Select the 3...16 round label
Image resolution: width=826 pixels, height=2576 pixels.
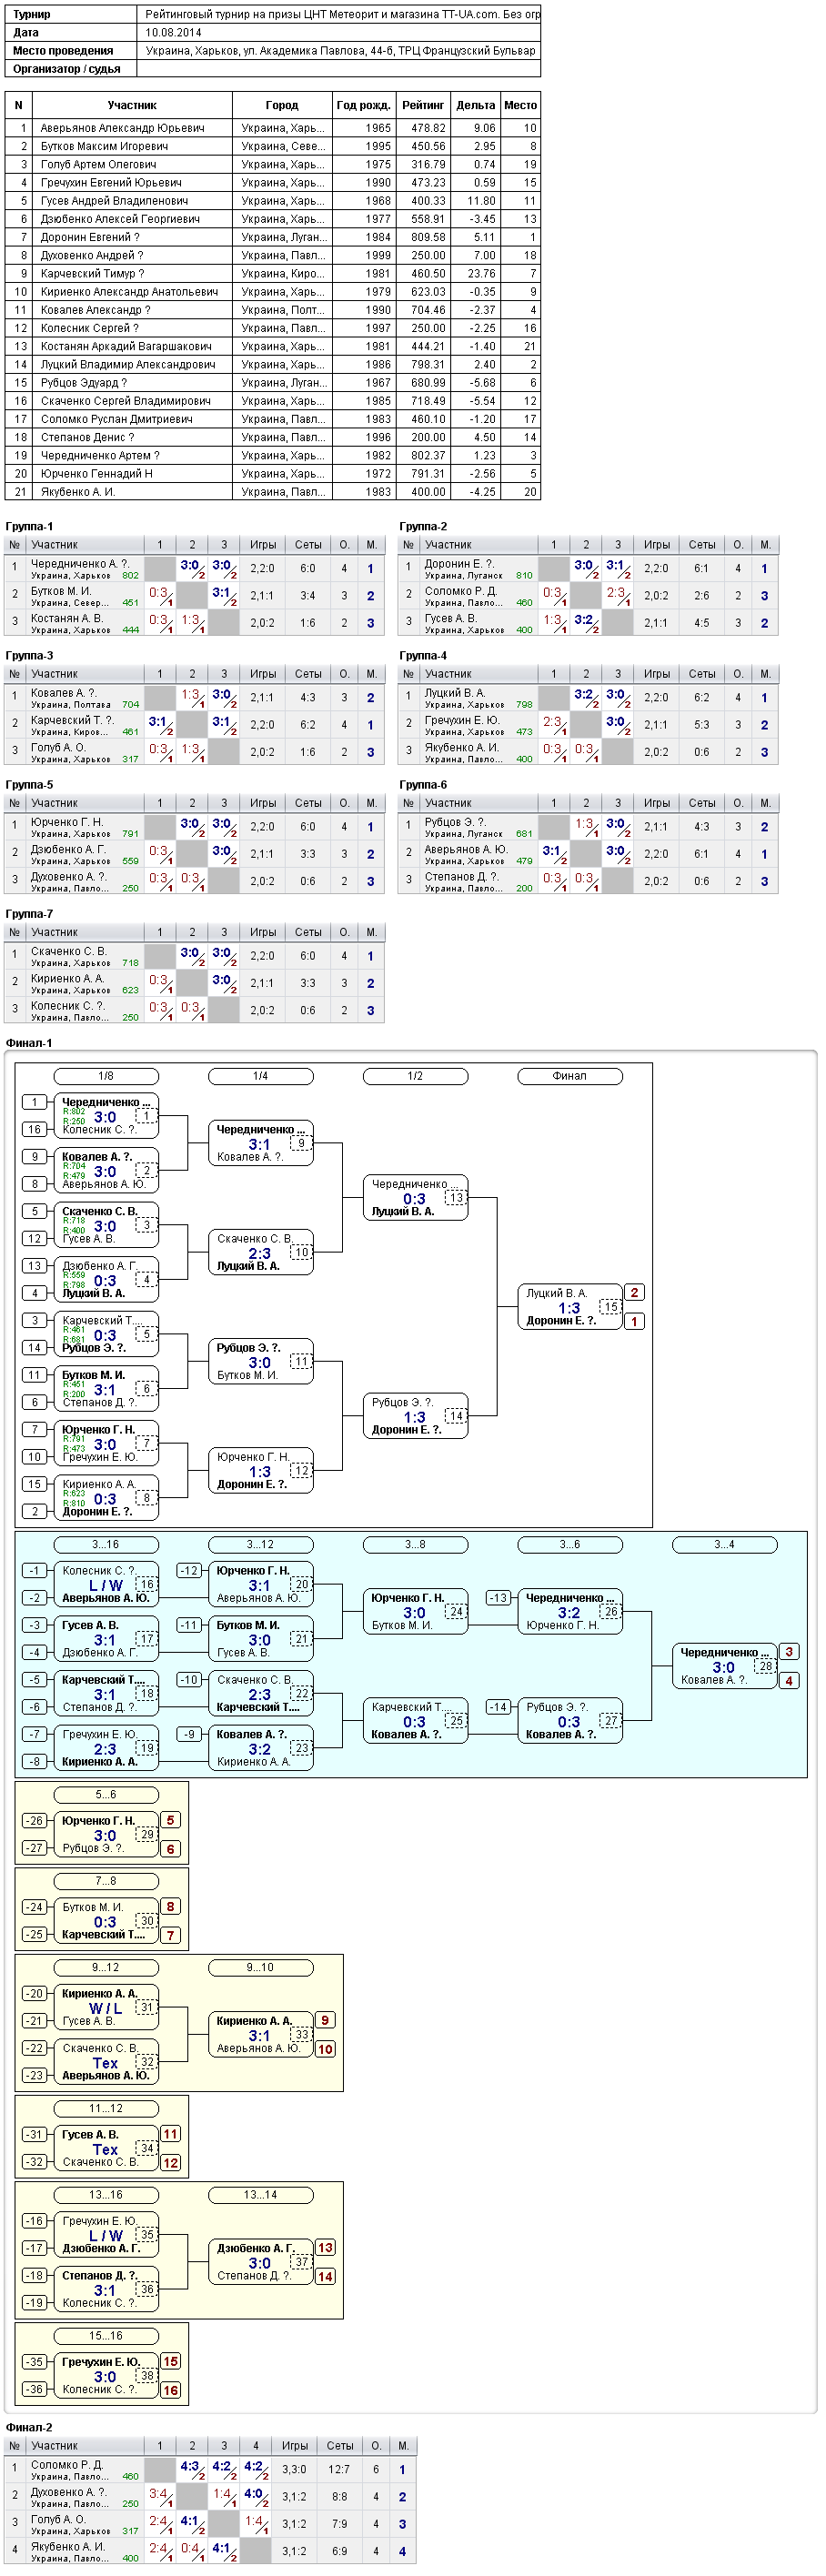pyautogui.click(x=106, y=1545)
